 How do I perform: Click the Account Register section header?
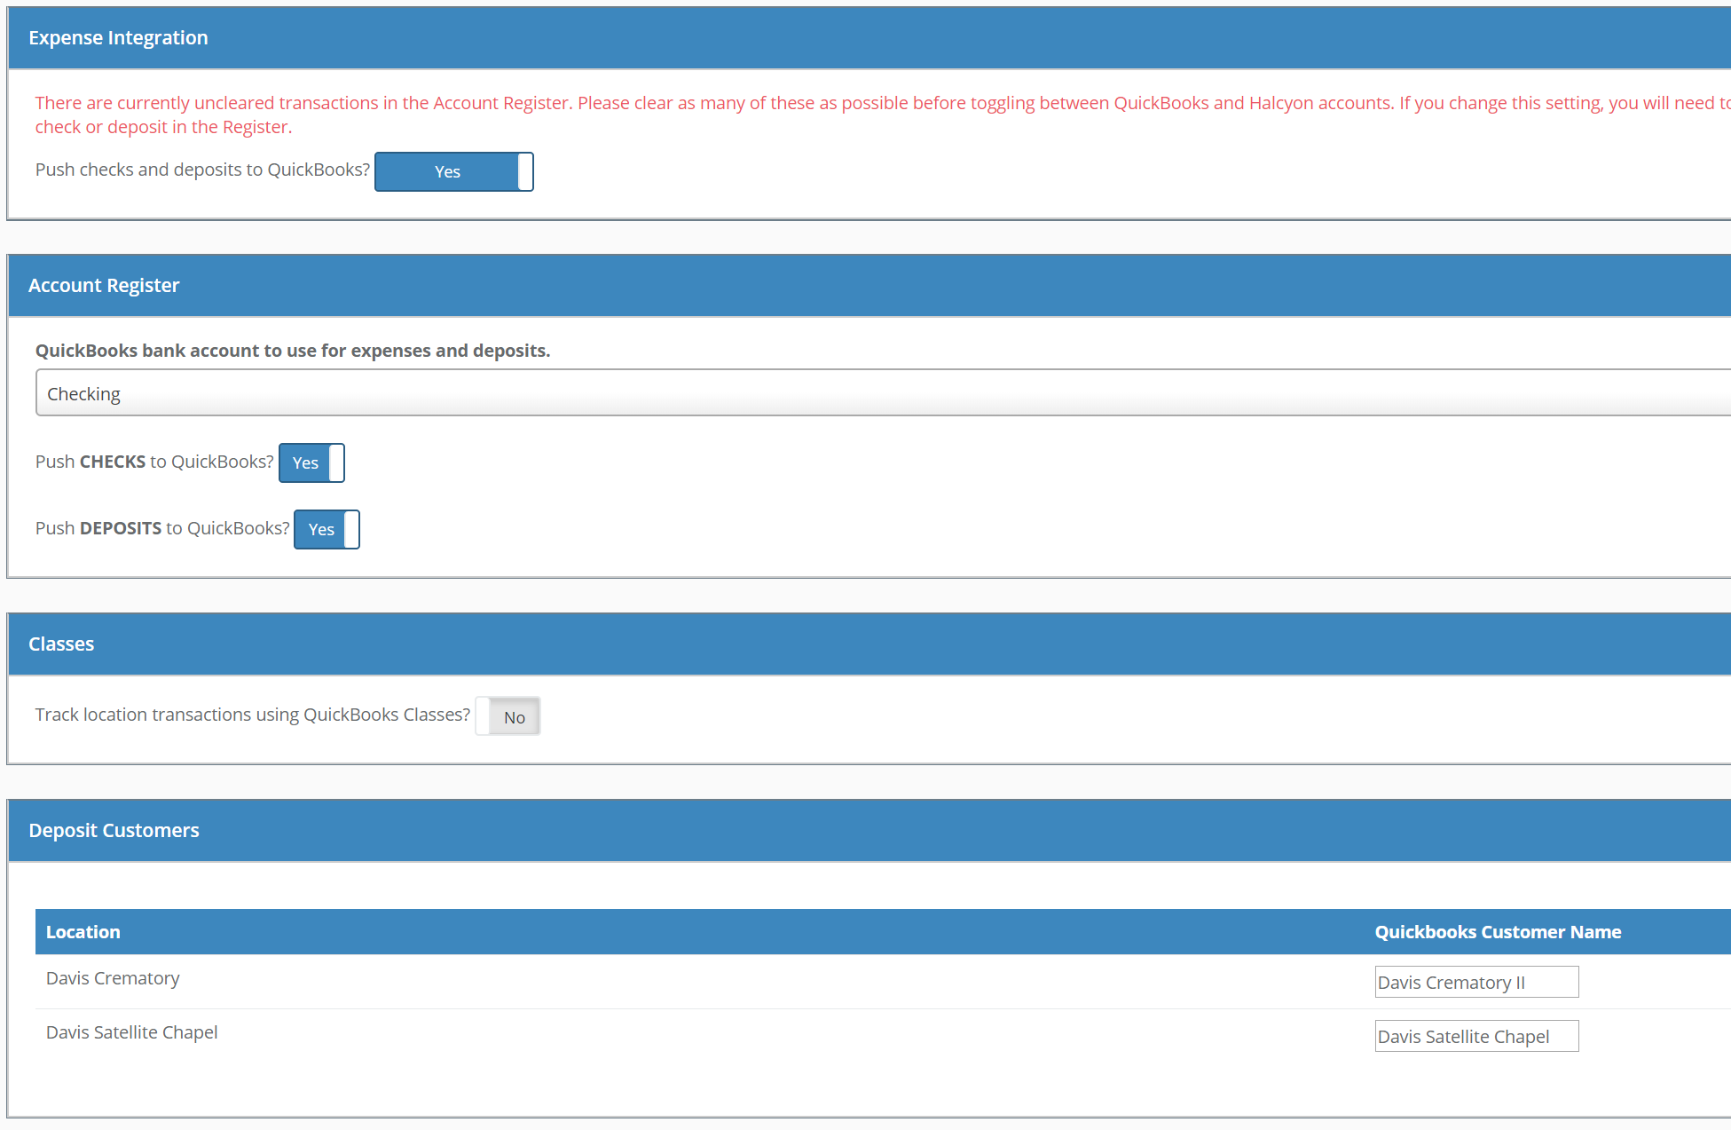click(x=104, y=285)
